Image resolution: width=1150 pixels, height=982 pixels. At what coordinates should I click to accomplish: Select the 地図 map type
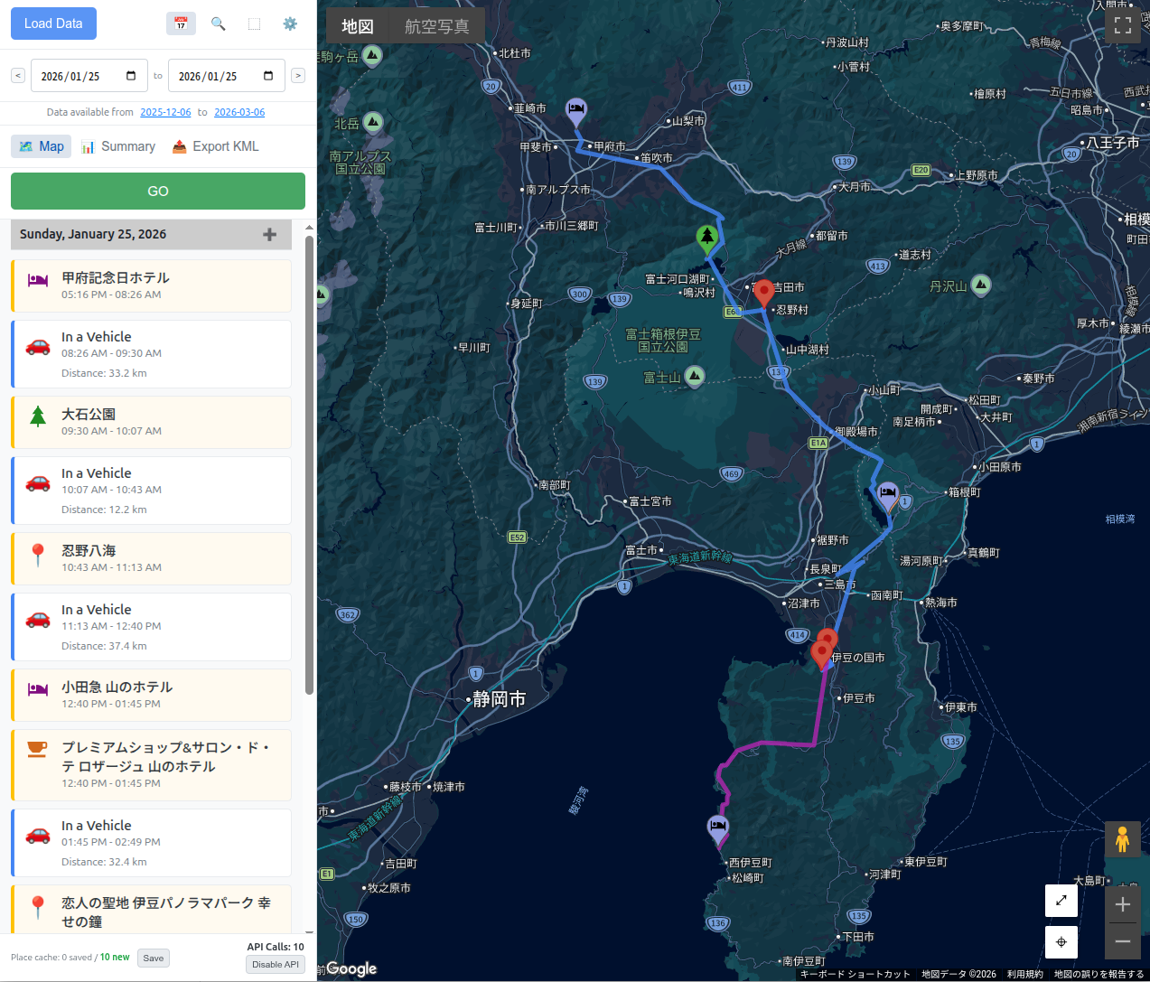tap(358, 26)
